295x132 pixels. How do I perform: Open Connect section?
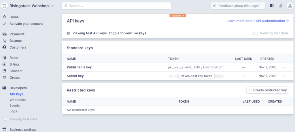(x=16, y=71)
